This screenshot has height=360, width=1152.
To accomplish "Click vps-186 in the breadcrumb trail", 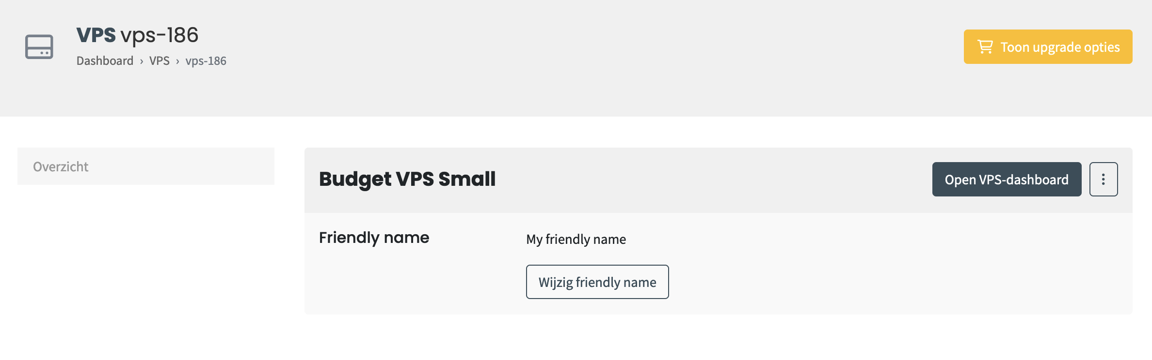I will (206, 61).
